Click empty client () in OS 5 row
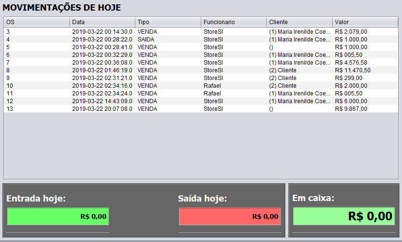 (271, 47)
